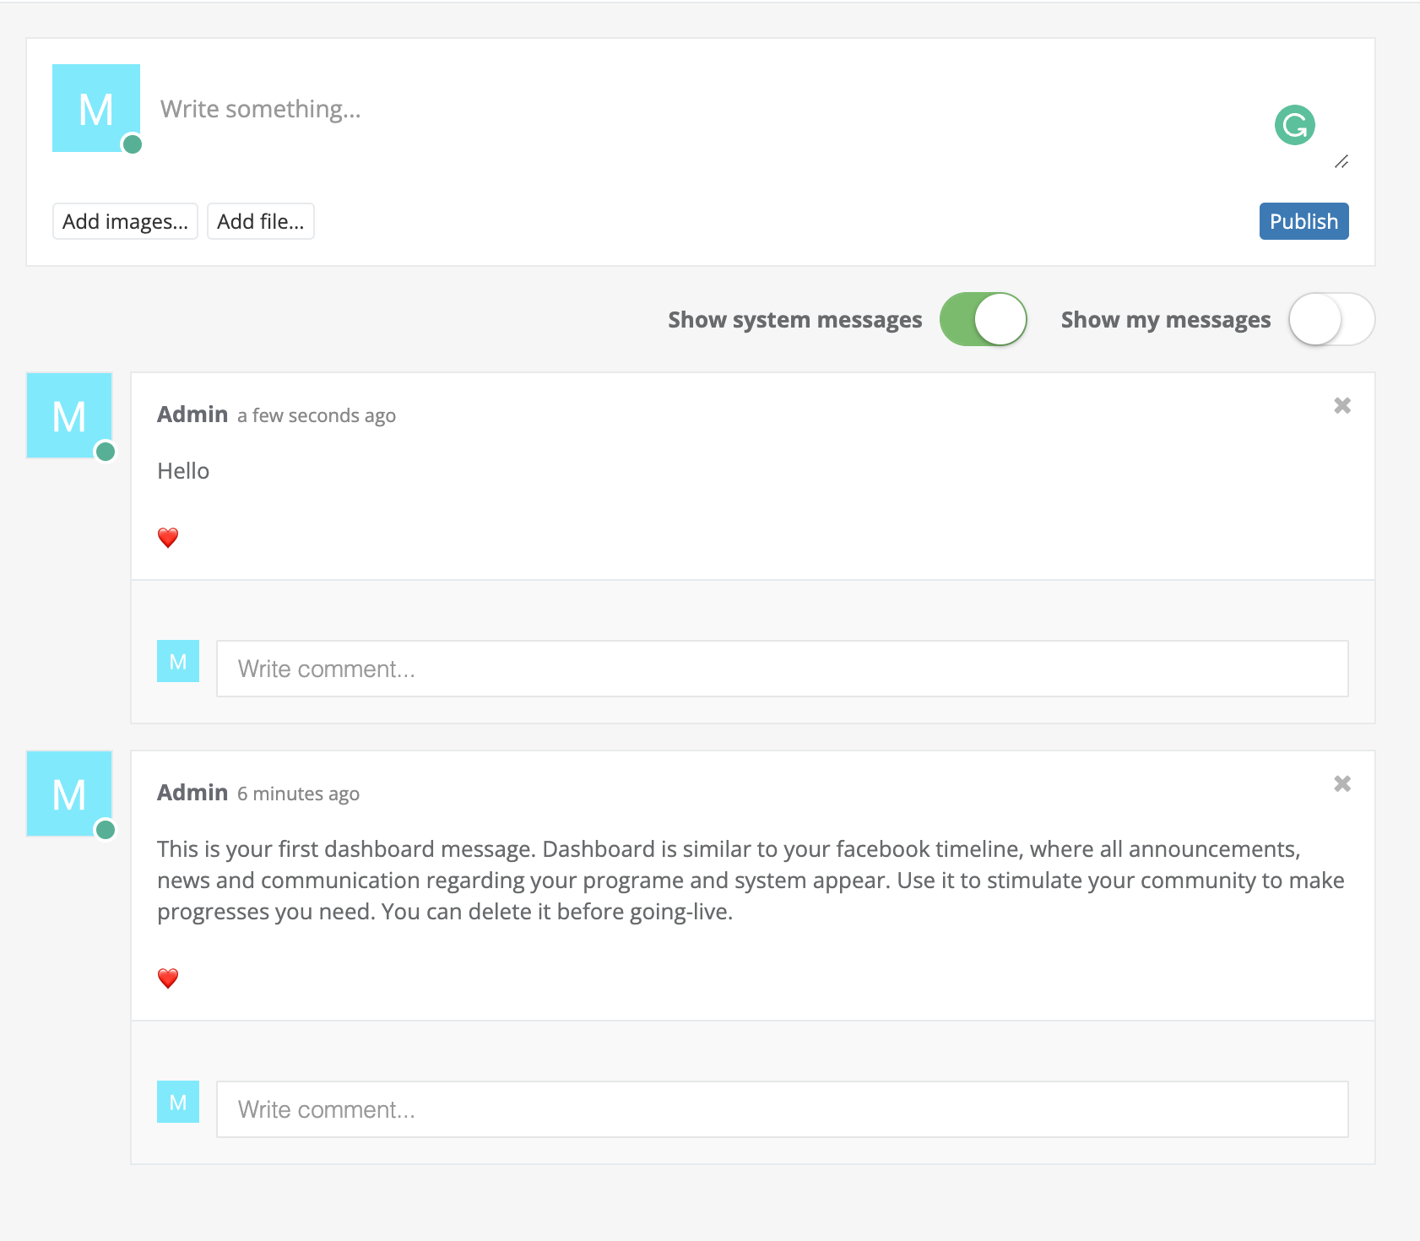
Task: Click the comment field under the dashboard message
Action: point(782,1109)
